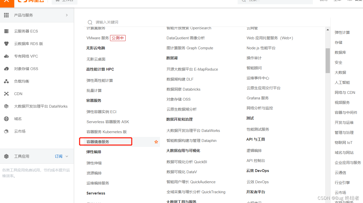Jump to 网络与 CDN category
This screenshot has height=203, width=363.
click(x=345, y=93)
